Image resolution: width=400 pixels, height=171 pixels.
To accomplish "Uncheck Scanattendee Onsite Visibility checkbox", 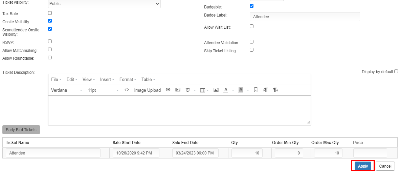I will click(x=50, y=29).
